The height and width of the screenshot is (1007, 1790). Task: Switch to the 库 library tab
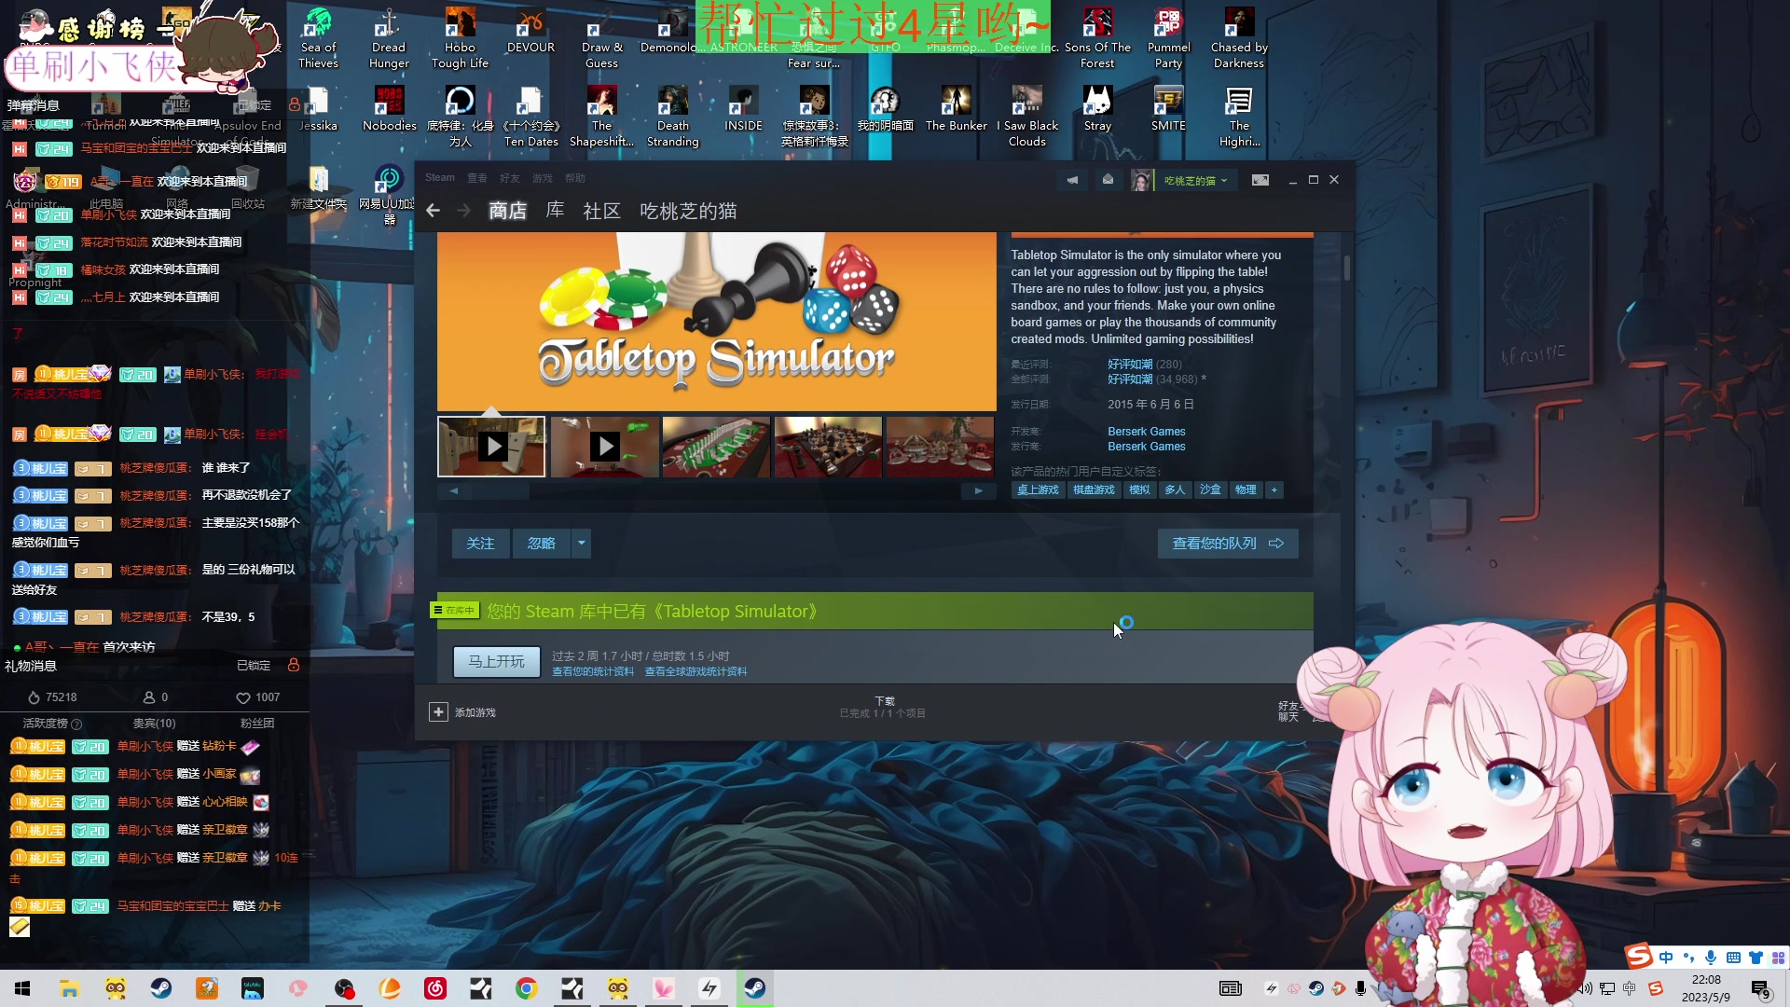tap(555, 211)
